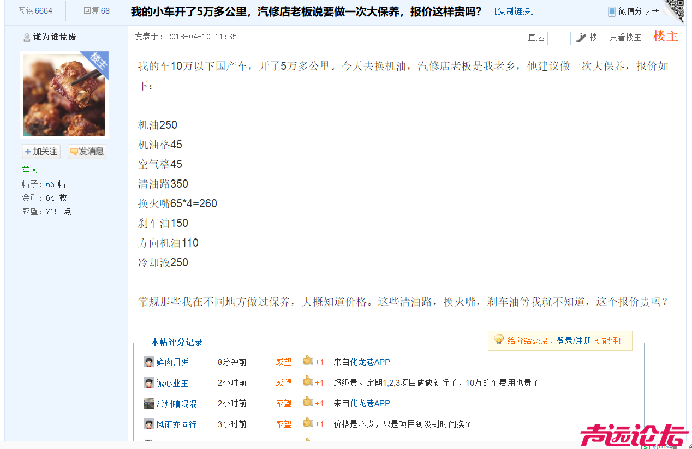
Task: Click 威望 in 诚心业主's rating row
Action: pos(284,382)
